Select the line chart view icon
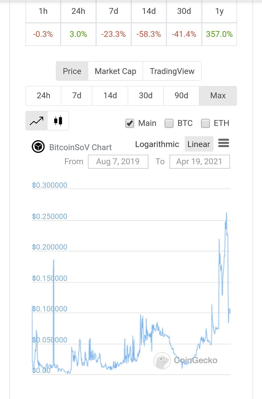 (x=37, y=121)
